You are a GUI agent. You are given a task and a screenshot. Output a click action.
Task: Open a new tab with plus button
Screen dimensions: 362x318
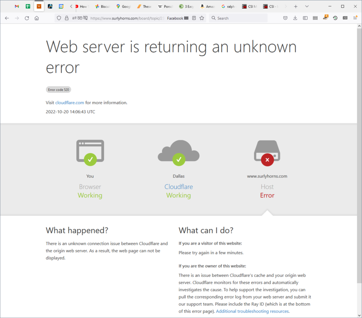click(x=296, y=6)
